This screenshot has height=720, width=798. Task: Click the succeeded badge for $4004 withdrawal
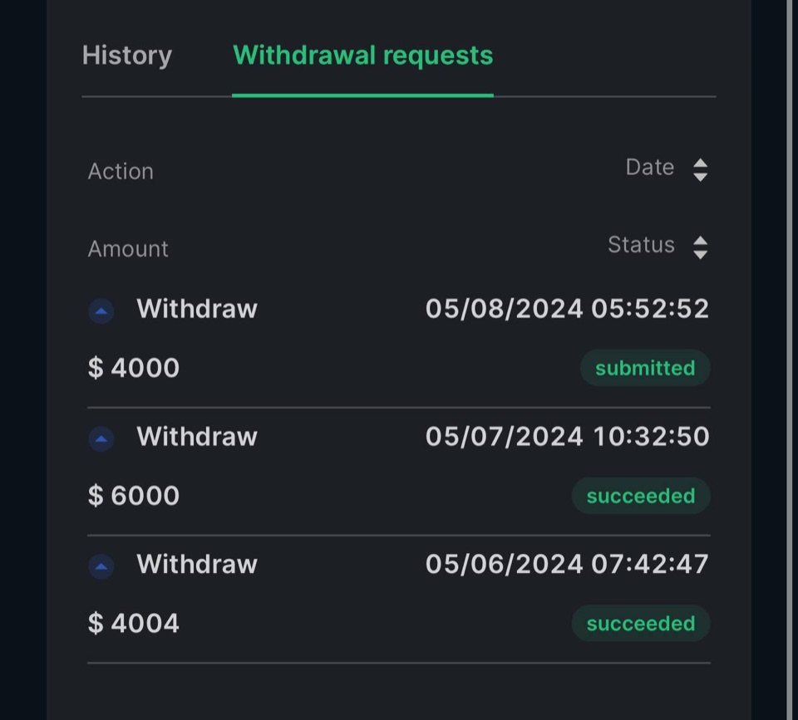coord(641,624)
